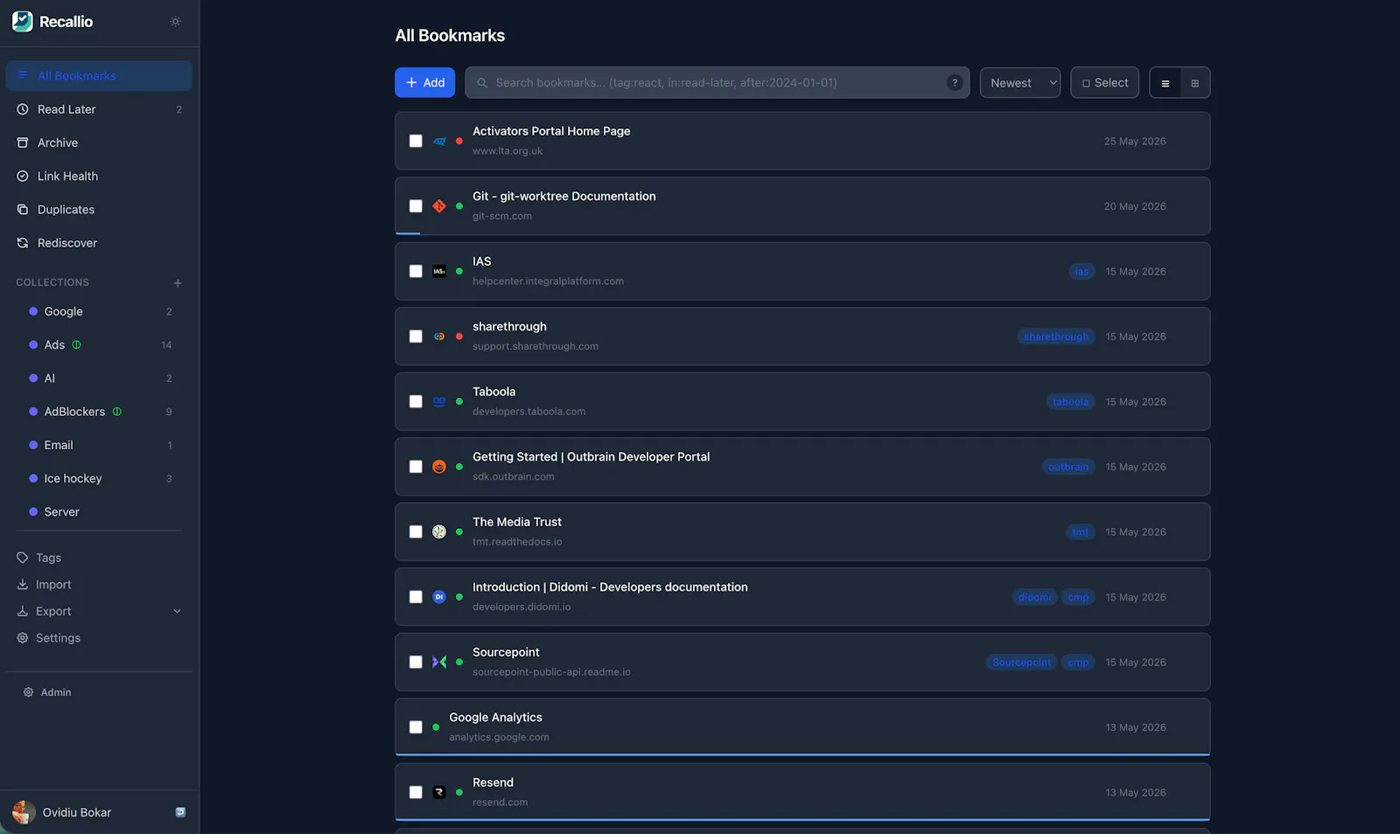Screen dimensions: 1400x834
Task: Click the icon next to Ovidiu Bokar
Action: [x=180, y=812]
